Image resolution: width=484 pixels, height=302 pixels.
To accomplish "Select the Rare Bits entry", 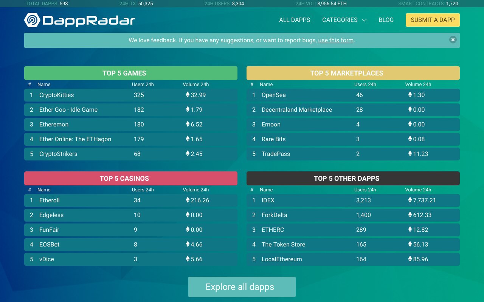I will click(274, 139).
